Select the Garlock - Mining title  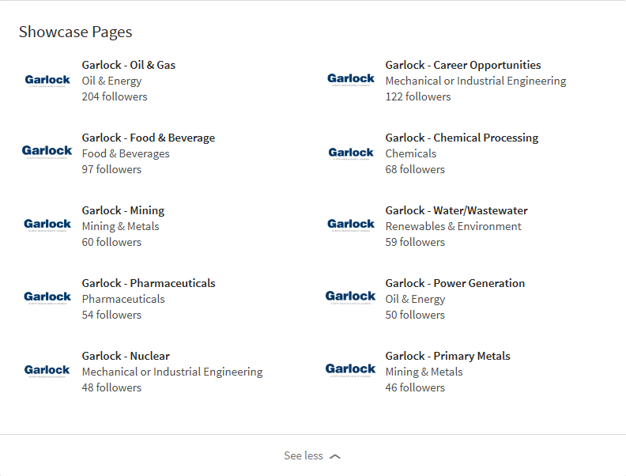pyautogui.click(x=123, y=210)
